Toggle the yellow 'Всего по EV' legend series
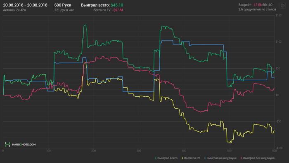 click(x=191, y=158)
